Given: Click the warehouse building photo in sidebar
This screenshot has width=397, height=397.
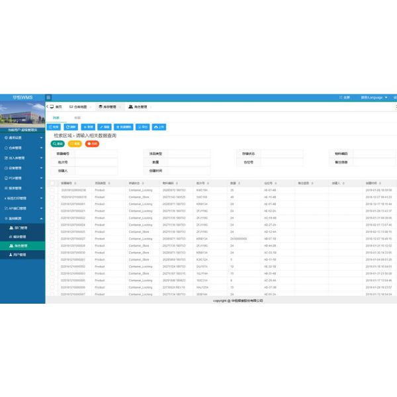Looking at the screenshot, I should click(x=22, y=114).
